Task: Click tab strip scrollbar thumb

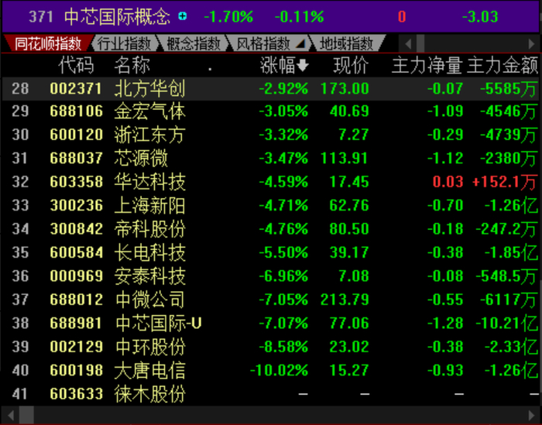Action: pos(420,44)
